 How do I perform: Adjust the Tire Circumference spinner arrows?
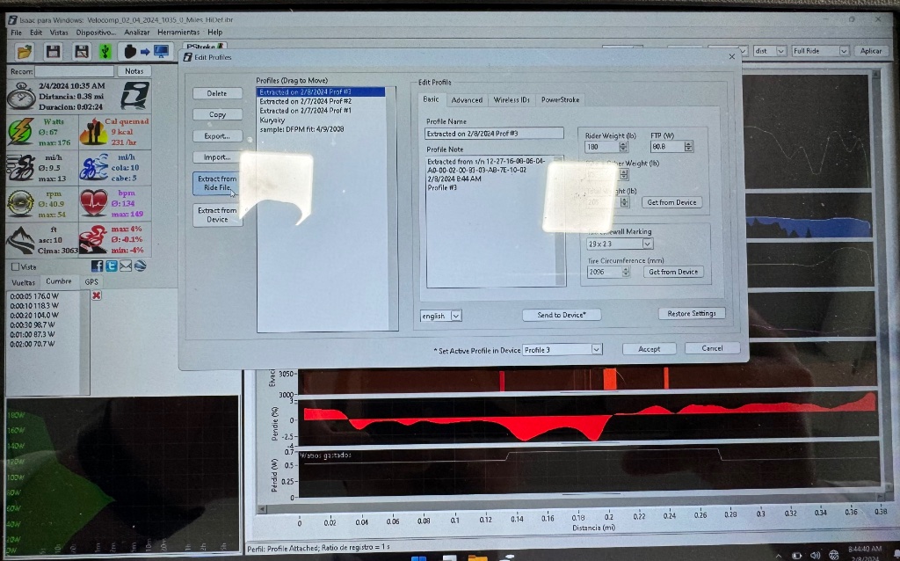click(626, 273)
